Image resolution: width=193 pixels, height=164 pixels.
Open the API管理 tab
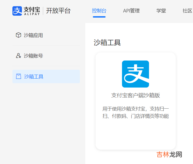point(131,11)
